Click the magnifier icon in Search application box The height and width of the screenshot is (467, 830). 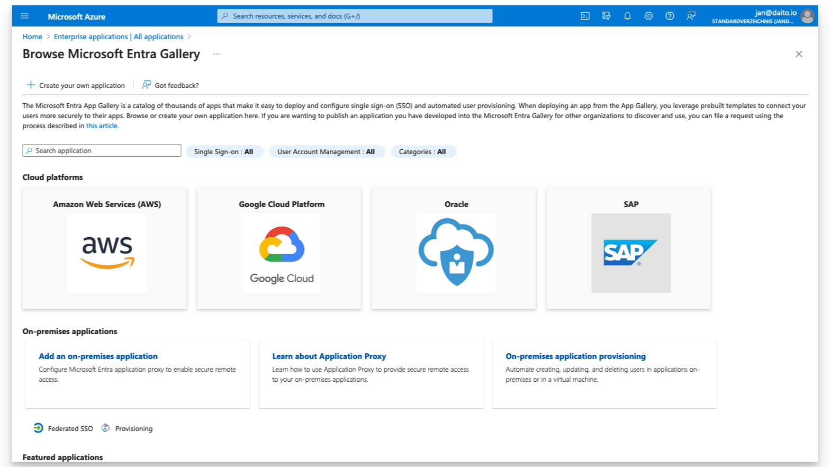coord(29,151)
